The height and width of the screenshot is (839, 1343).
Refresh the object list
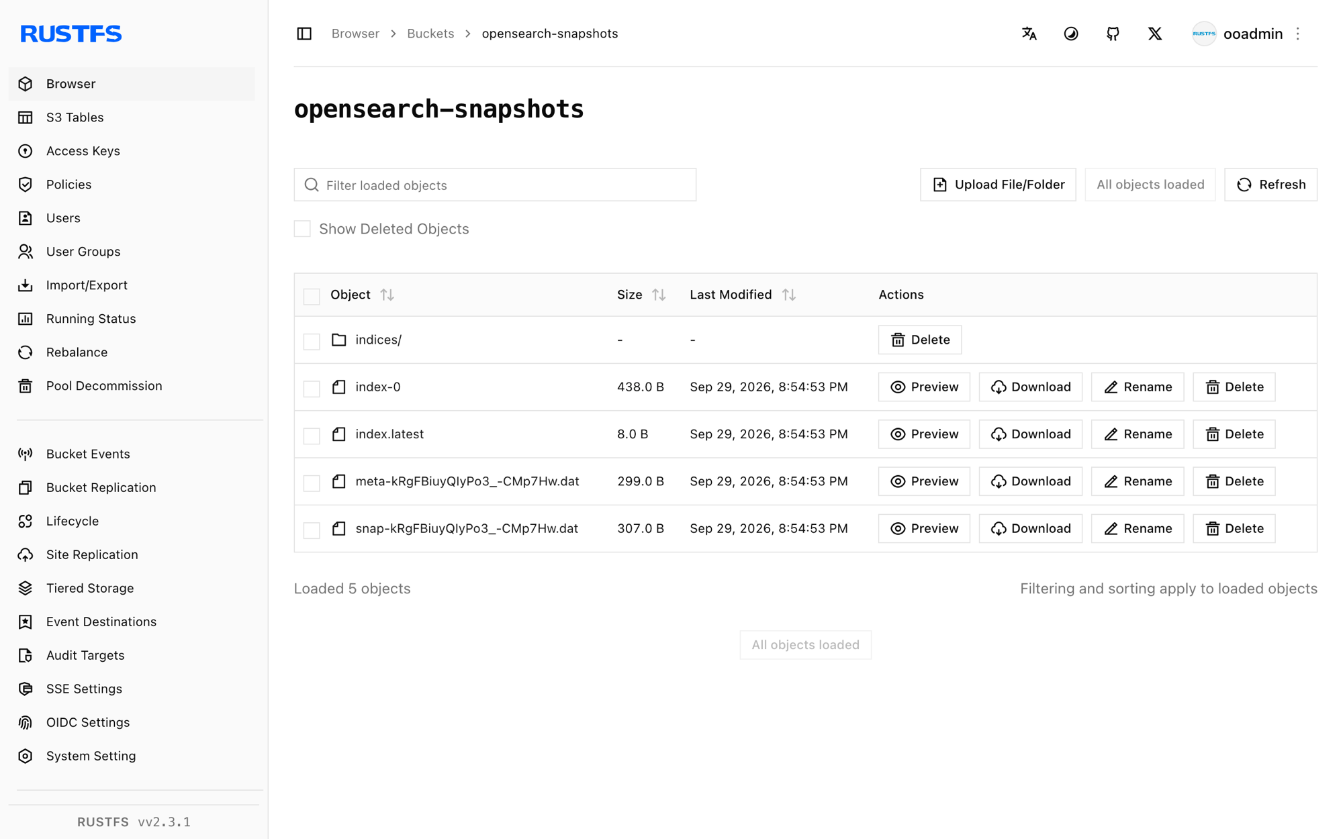tap(1270, 185)
